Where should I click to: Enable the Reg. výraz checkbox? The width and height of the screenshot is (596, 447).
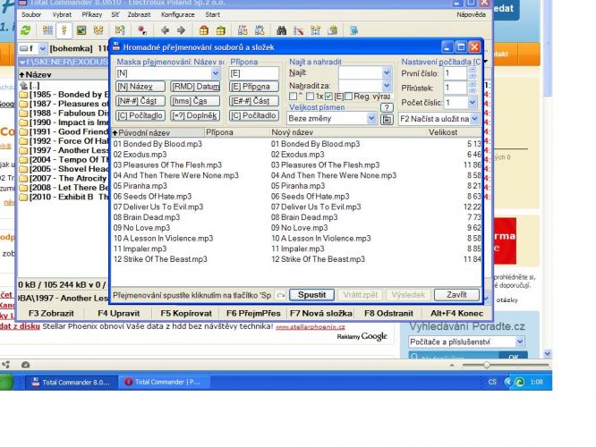pyautogui.click(x=348, y=97)
